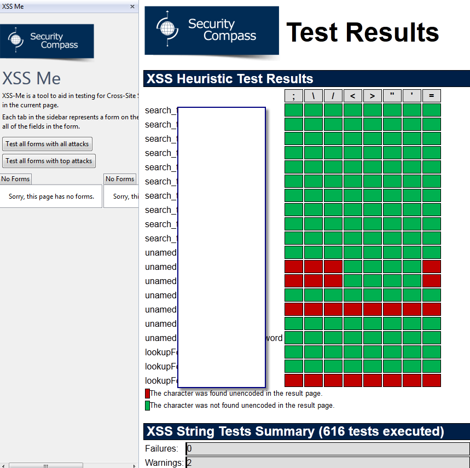Click Test all forms with all attacks
Image resolution: width=470 pixels, height=468 pixels.
pos(47,144)
